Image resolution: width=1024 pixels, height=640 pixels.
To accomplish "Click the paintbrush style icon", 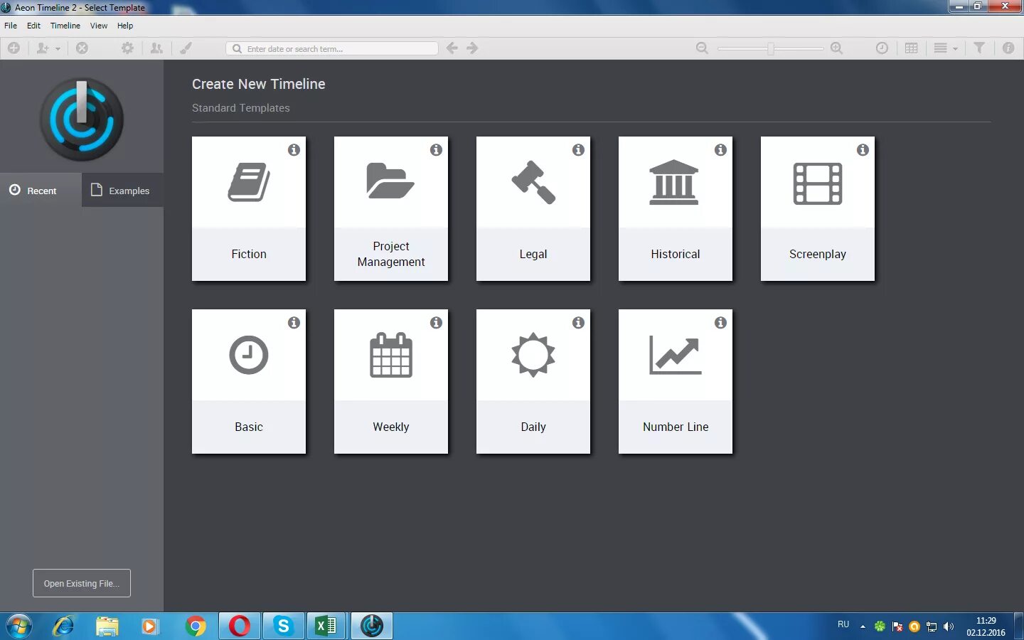I will 186,48.
